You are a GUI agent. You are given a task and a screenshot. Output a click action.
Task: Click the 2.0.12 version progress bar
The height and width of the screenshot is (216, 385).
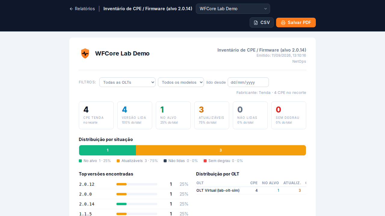137,184
